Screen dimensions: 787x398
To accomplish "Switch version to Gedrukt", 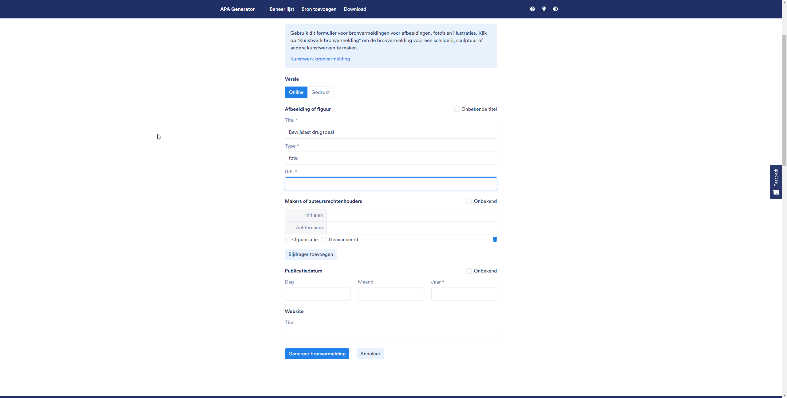I will [x=320, y=92].
